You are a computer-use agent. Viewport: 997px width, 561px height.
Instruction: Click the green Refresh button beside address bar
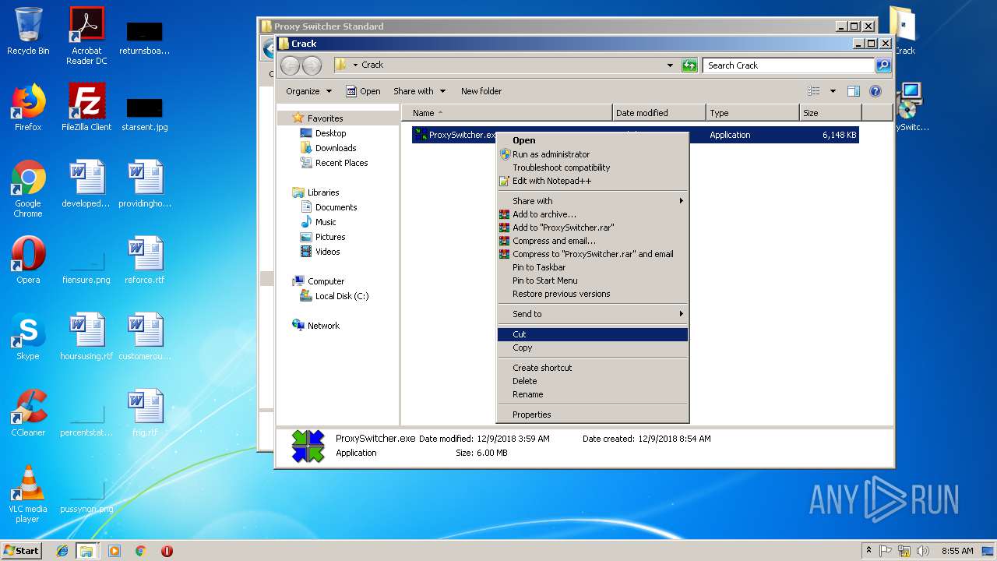[x=689, y=65]
